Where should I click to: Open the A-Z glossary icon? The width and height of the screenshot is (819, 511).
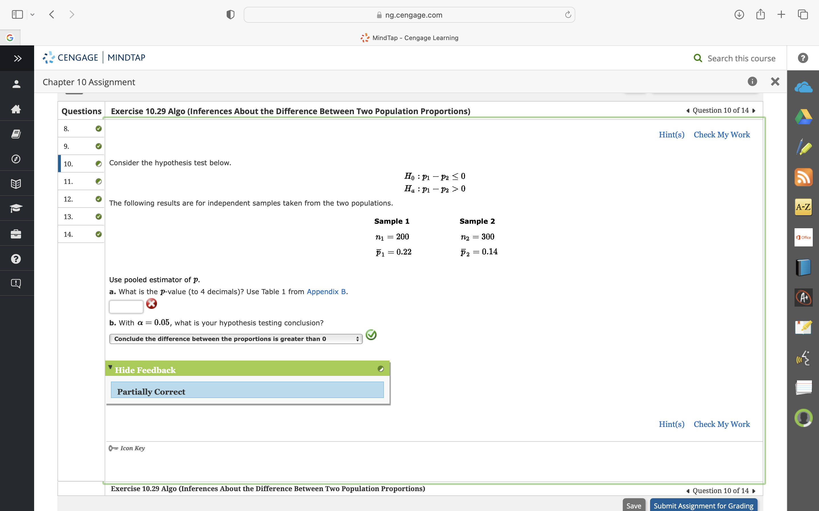click(803, 207)
